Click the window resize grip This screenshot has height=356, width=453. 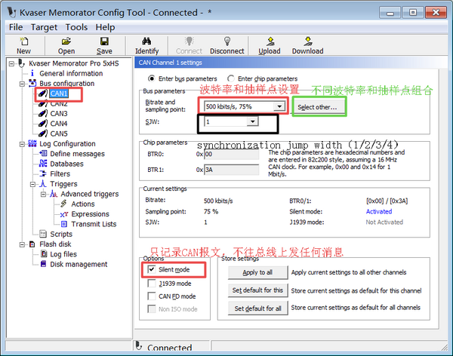coord(445,347)
